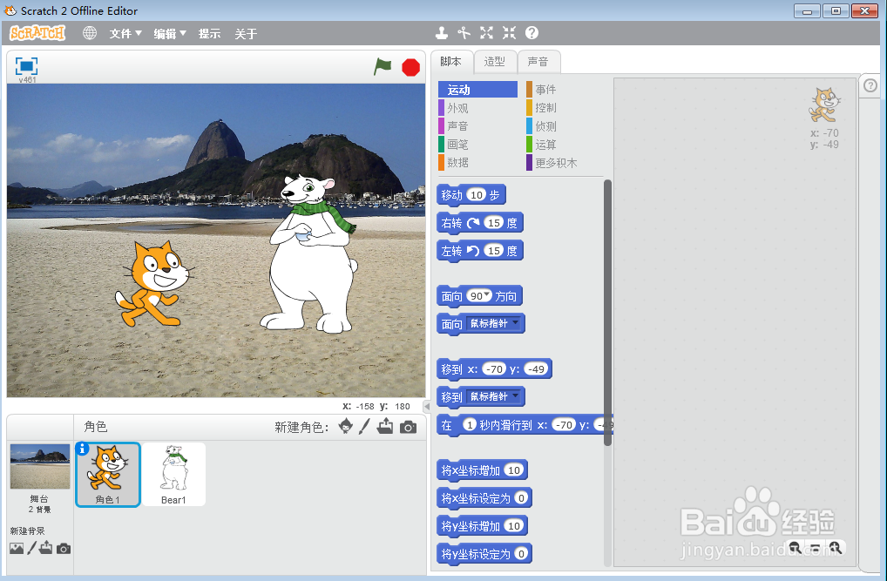The image size is (887, 581).
Task: Choose new sprite from library icon
Action: point(346,426)
